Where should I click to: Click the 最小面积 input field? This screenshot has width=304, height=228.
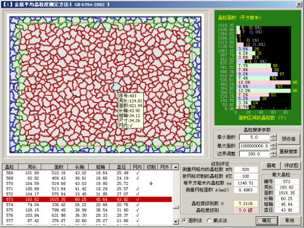click(255, 137)
